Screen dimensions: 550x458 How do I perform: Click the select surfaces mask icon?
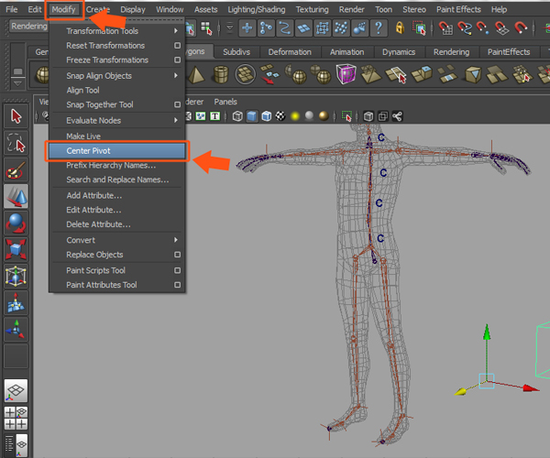point(303,27)
